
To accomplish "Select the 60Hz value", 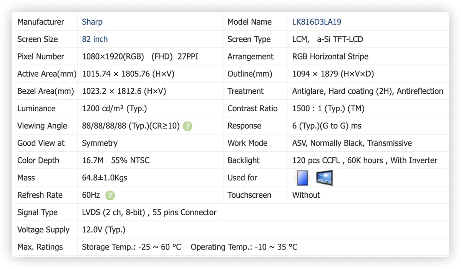I will pyautogui.click(x=91, y=195).
